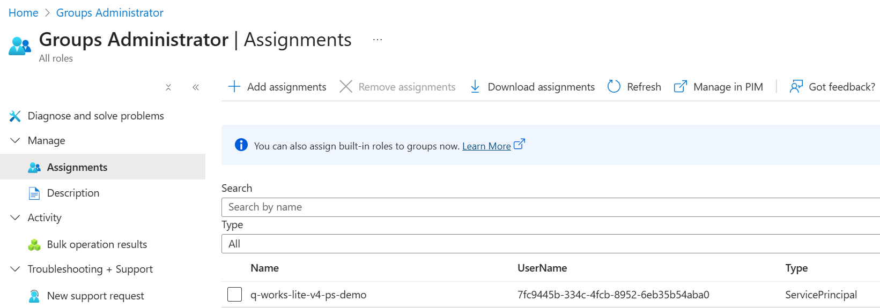Click the X icon beside Remove assignments
The image size is (880, 308).
[346, 86]
